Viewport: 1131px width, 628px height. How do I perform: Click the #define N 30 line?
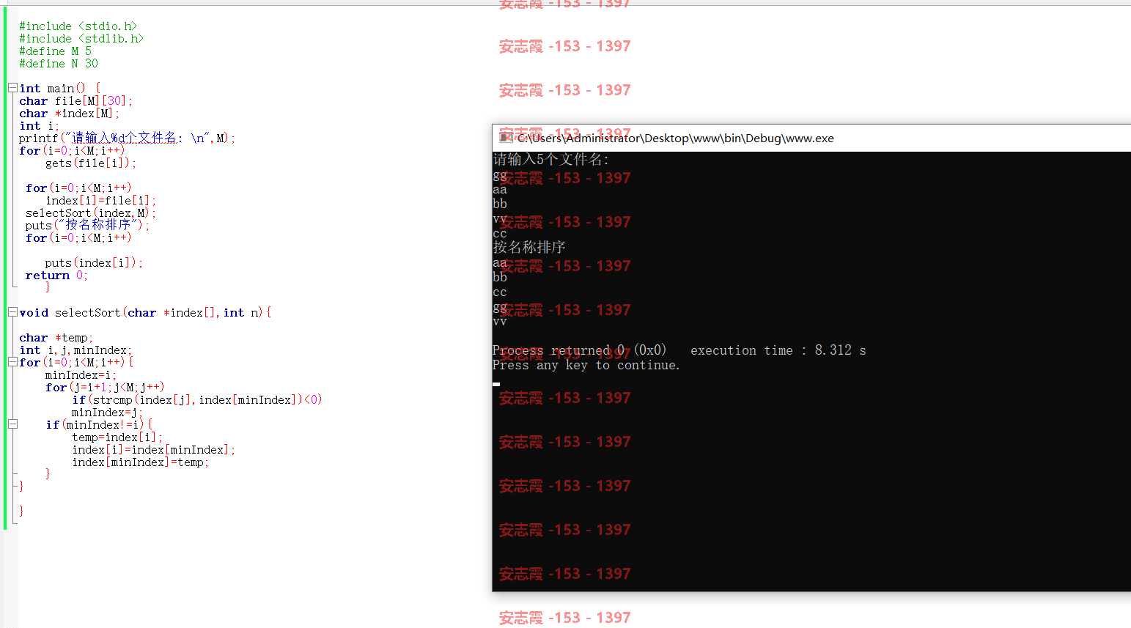(59, 64)
